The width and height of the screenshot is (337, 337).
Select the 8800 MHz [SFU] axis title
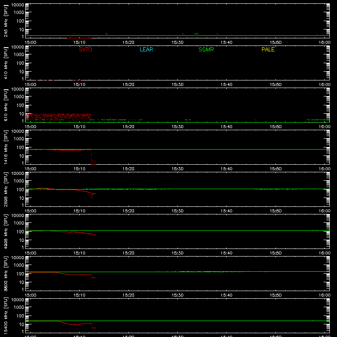coord(5,273)
